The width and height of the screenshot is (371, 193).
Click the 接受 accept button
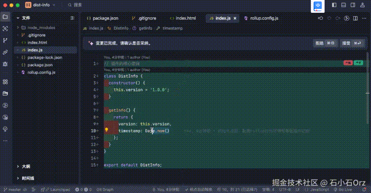(x=352, y=43)
